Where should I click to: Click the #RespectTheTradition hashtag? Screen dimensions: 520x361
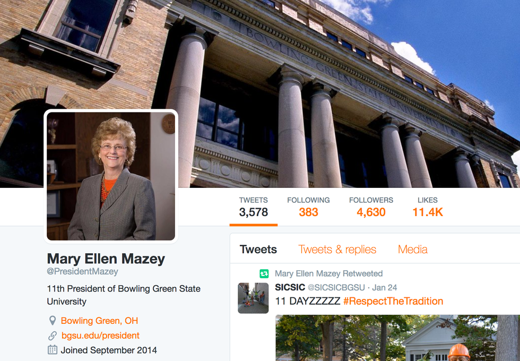[x=393, y=301]
